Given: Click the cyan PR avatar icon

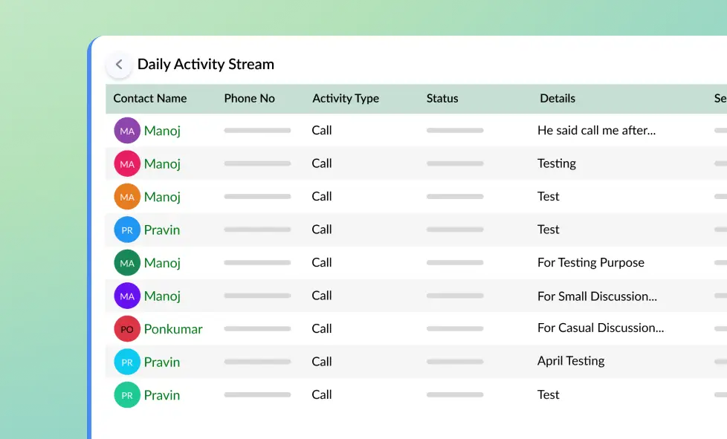Looking at the screenshot, I should click(x=127, y=362).
